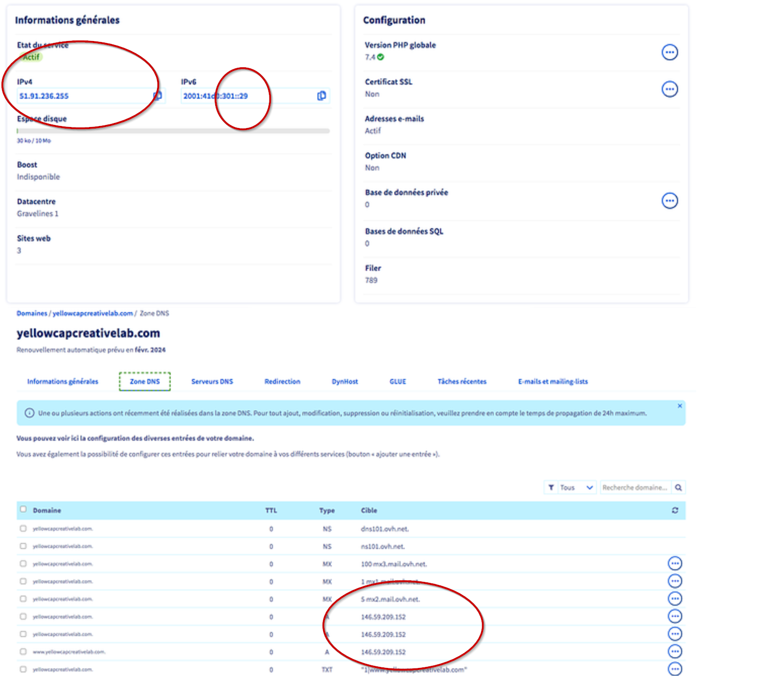Click the Domaines breadcrumb link
This screenshot has width=757, height=676.
[x=31, y=314]
